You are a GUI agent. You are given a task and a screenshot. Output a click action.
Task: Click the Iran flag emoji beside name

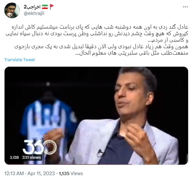point(45,7)
